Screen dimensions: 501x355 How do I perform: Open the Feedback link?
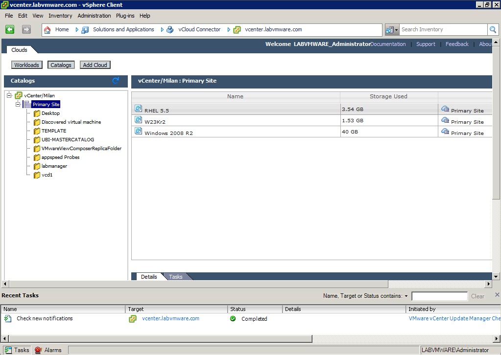click(457, 44)
